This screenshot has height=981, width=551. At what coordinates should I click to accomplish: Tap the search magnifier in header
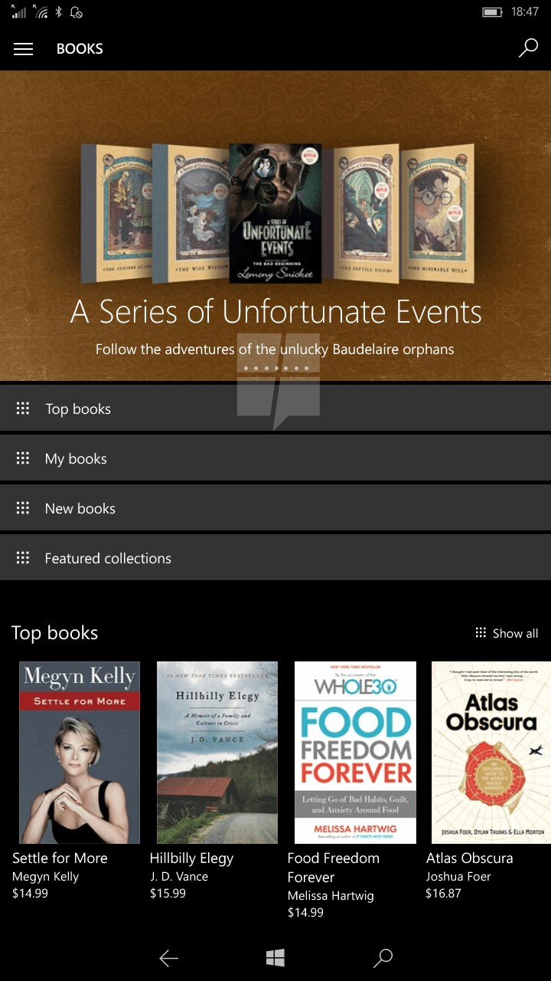coord(528,49)
